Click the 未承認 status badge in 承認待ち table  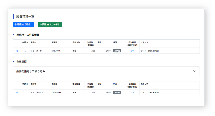[117, 51]
